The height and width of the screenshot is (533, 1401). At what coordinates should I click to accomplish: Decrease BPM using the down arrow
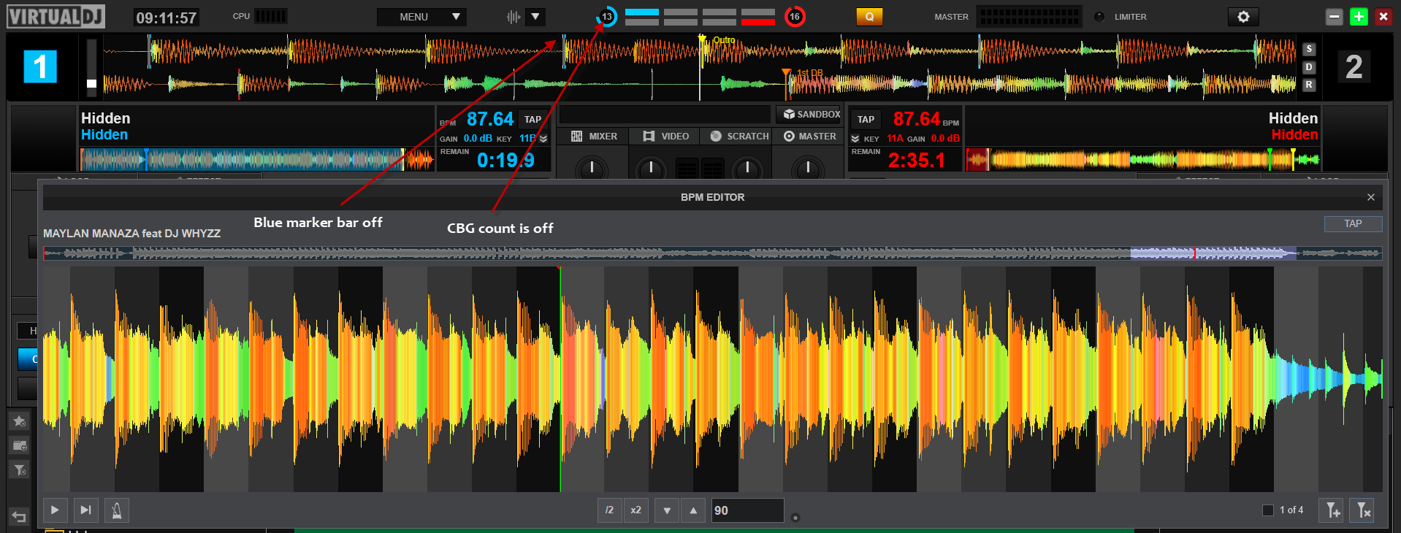667,510
